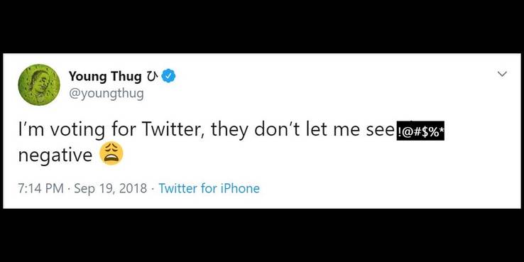524x262 pixels.
Task: Click the 7:14 PM timestamp
Action: click(x=41, y=188)
